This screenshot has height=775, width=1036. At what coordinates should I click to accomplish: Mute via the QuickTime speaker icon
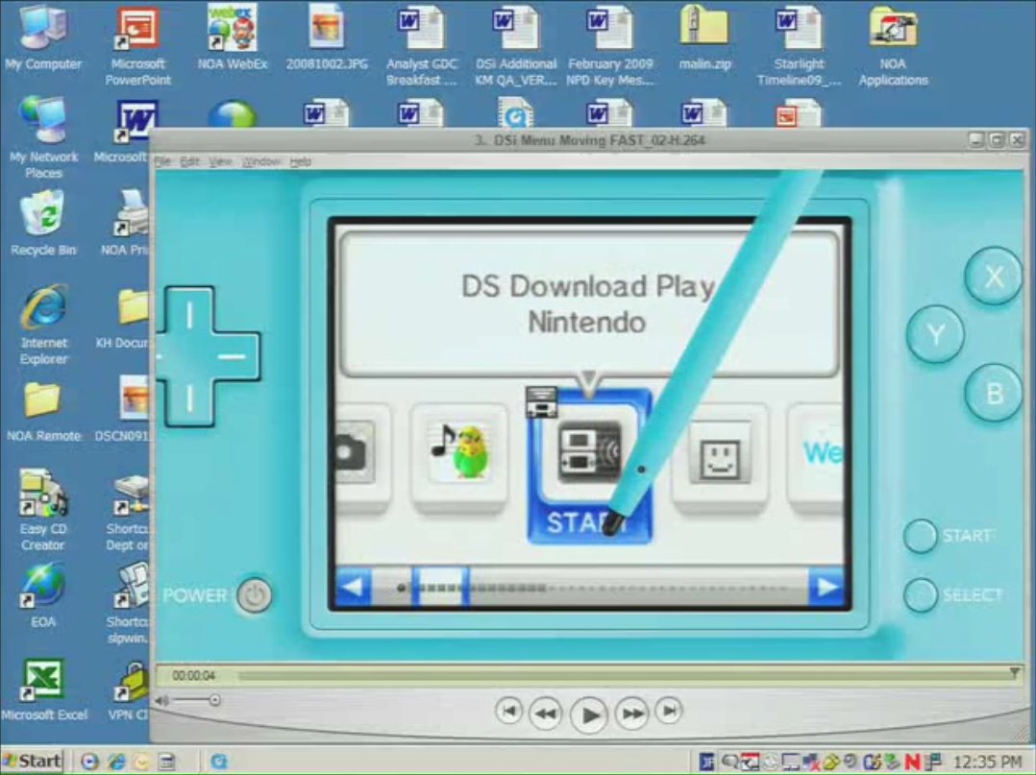162,700
